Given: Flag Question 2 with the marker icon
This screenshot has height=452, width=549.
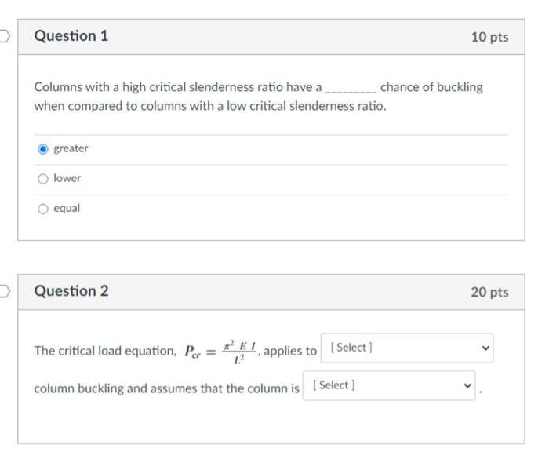Looking at the screenshot, I should tap(4, 291).
